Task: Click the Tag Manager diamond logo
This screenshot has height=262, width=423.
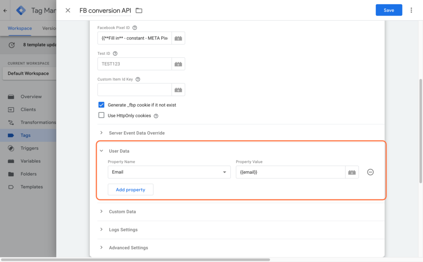Action: (21, 10)
